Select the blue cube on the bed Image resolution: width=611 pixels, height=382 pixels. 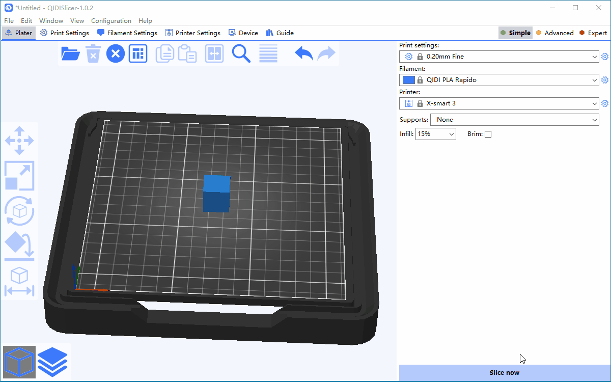[216, 194]
